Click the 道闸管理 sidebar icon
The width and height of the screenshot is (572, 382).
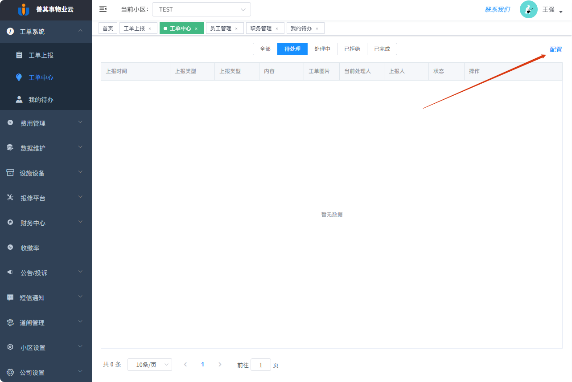9,321
